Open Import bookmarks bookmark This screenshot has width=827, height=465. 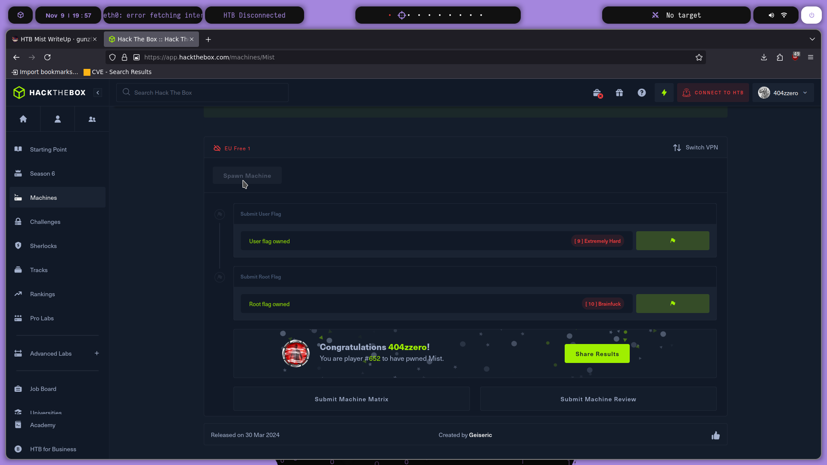pyautogui.click(x=45, y=72)
